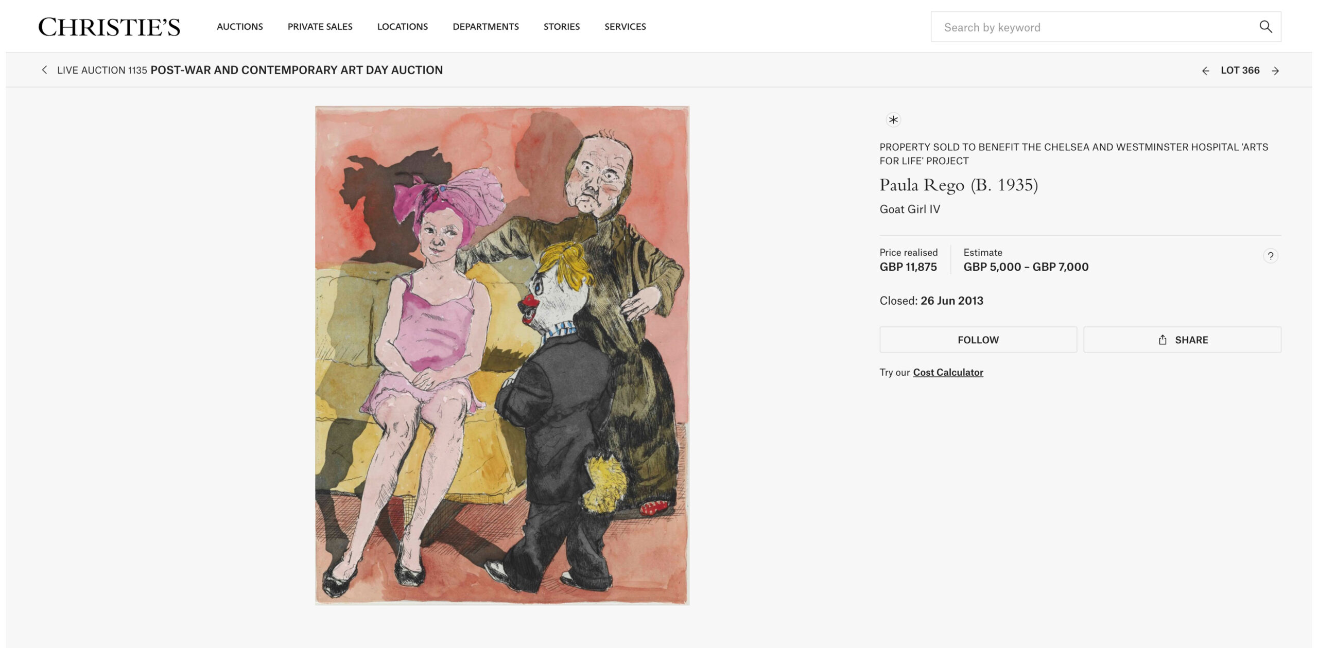Go back using the left chevron before Live Auction 1135
Screen dimensions: 1318x648
click(x=44, y=70)
